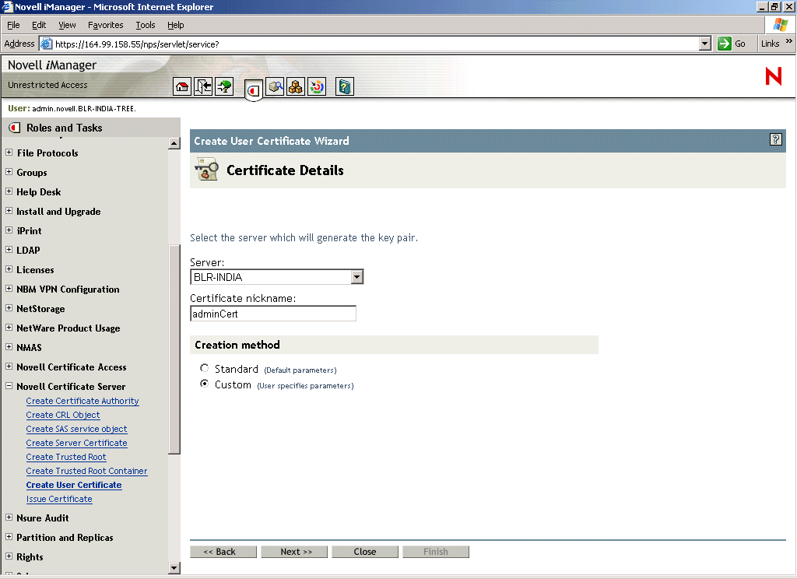Expand the Links toolbar chevron
This screenshot has width=797, height=579.
(789, 41)
